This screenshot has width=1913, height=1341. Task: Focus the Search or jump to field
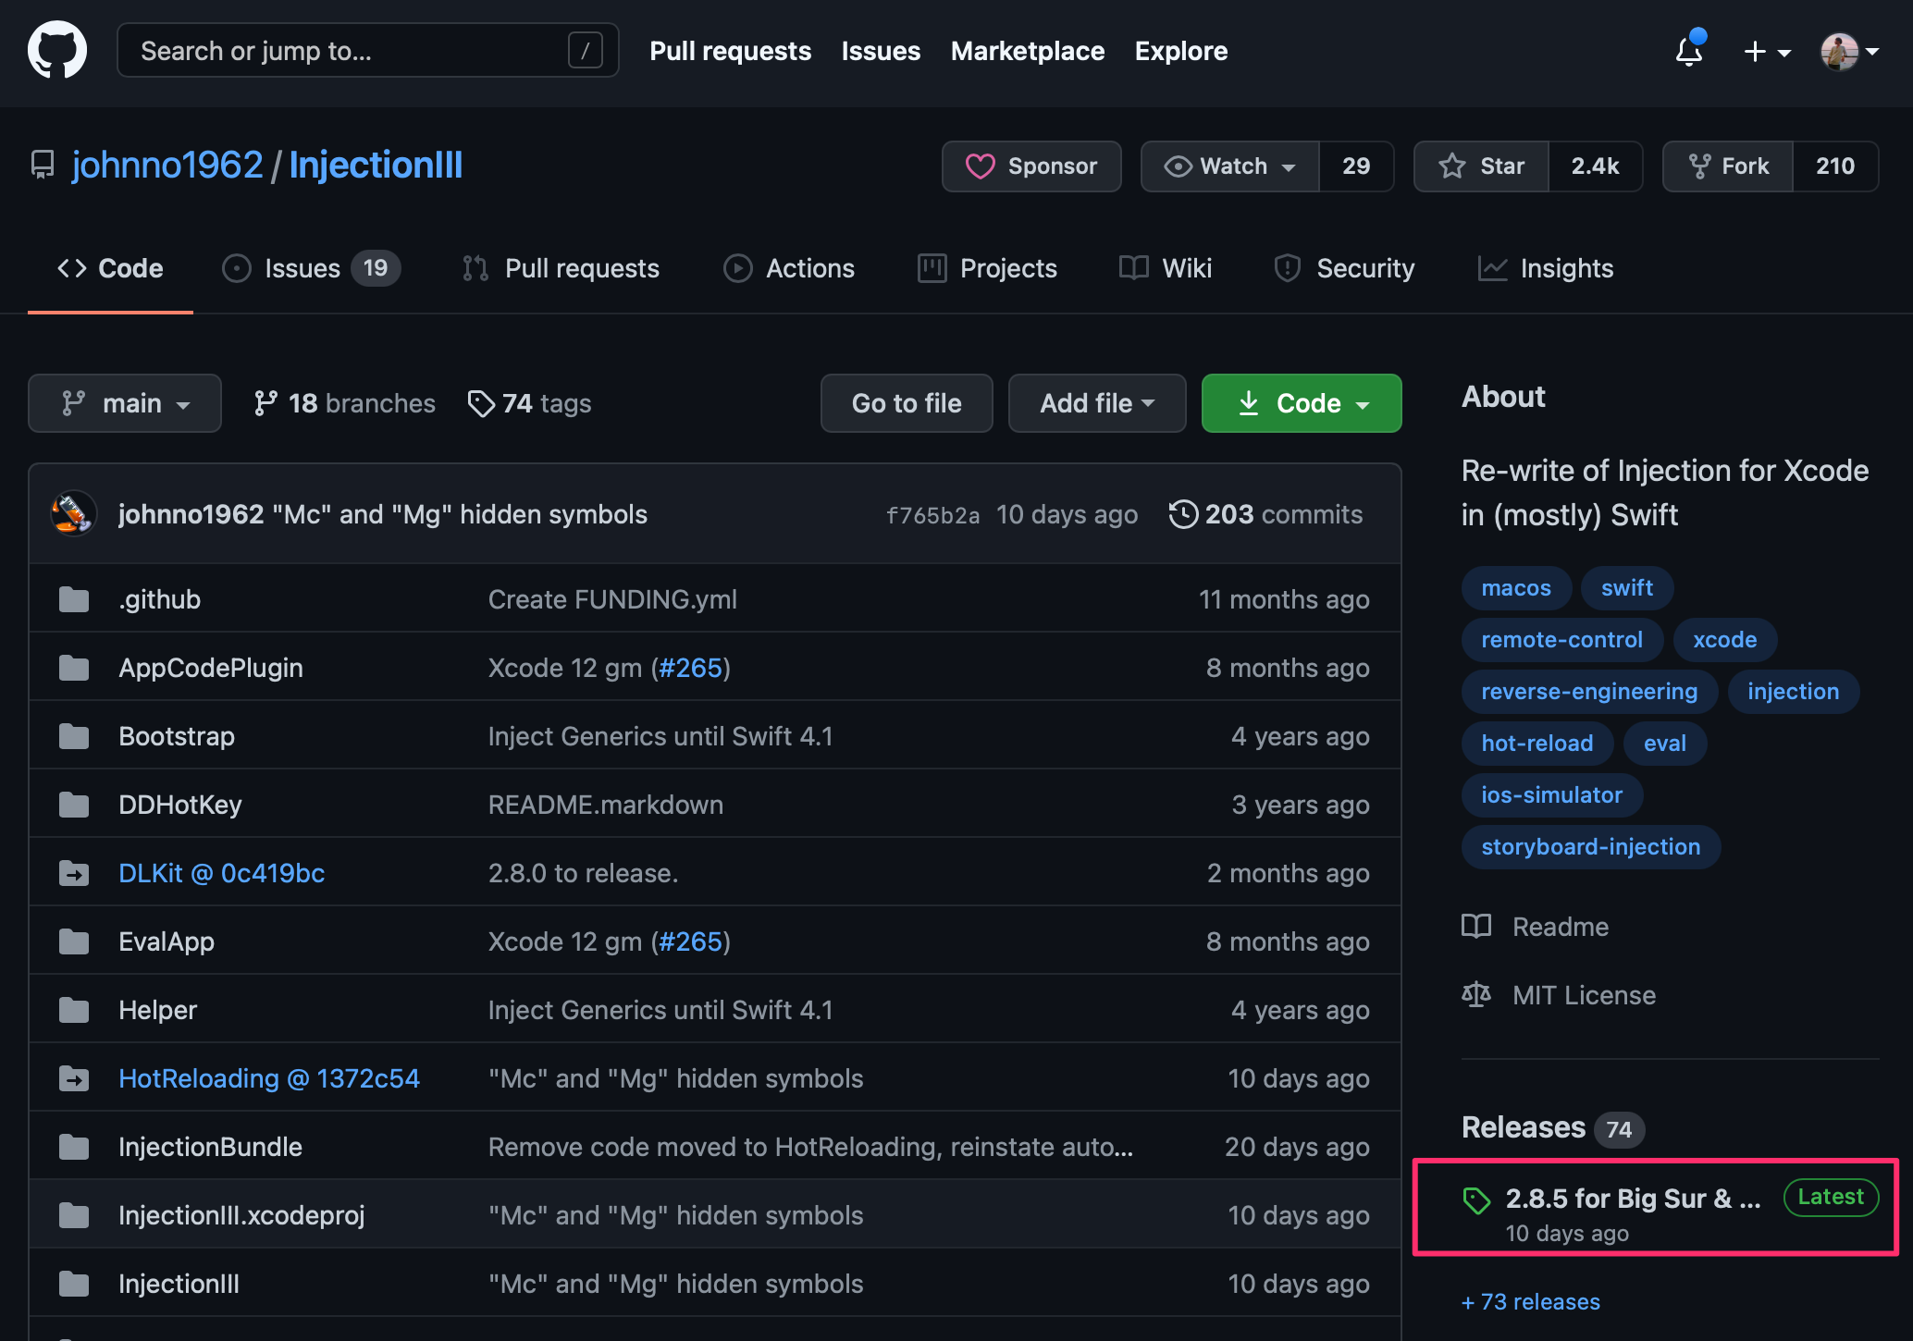click(352, 51)
